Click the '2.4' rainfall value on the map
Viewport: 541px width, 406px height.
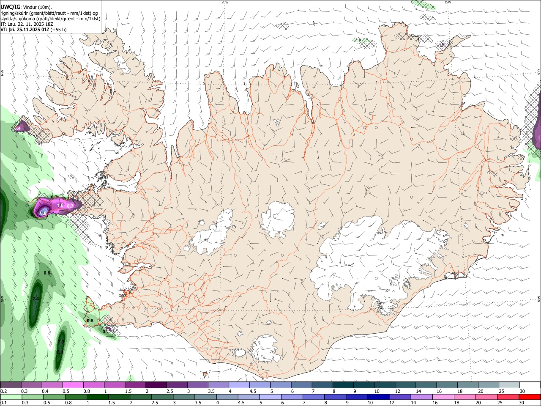pos(36,299)
